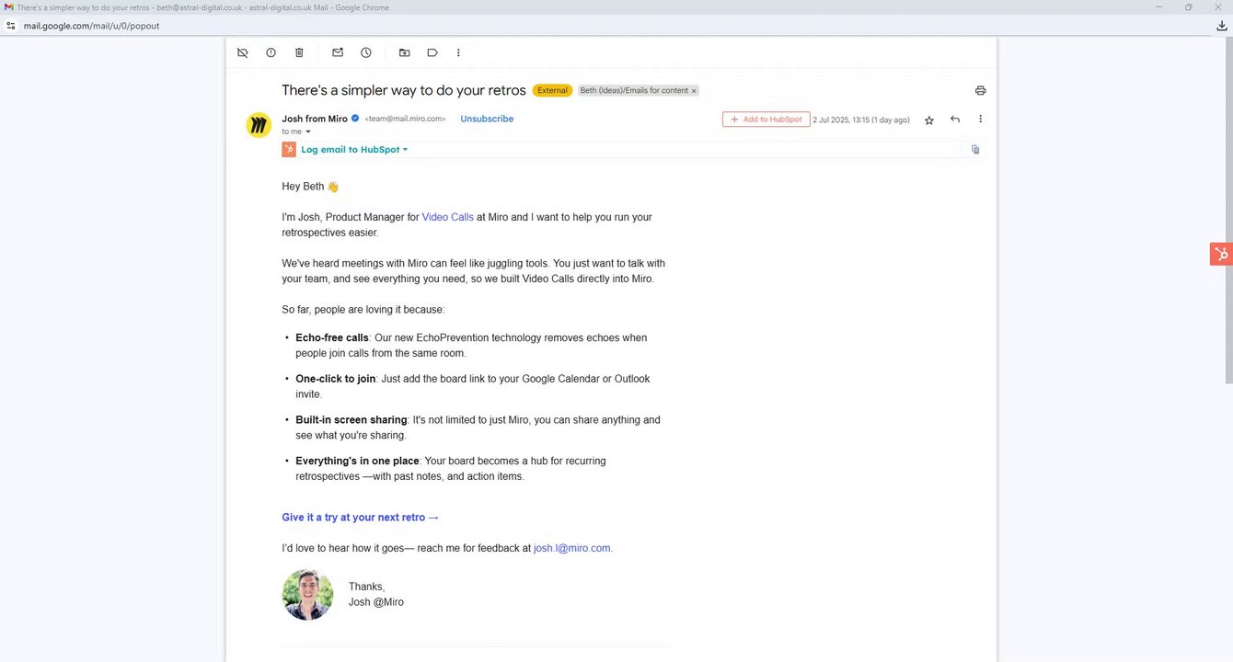The width and height of the screenshot is (1233, 662).
Task: Click the 'One-click to join' bullet heading
Action: [x=336, y=379]
